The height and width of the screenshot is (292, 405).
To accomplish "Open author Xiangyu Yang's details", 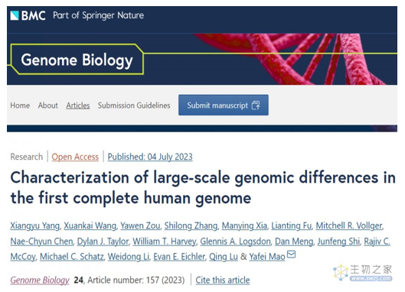I will click(x=35, y=225).
